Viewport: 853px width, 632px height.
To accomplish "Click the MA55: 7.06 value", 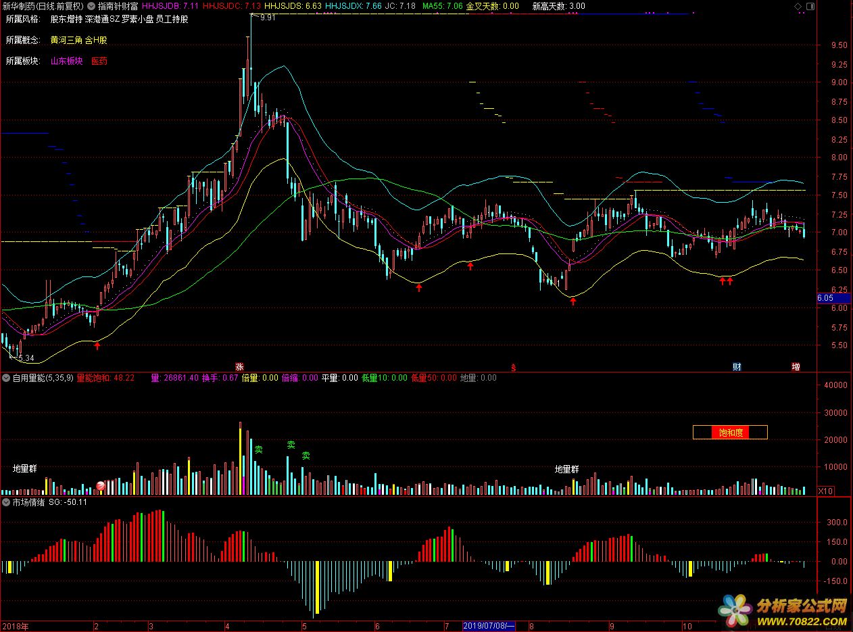I will tap(443, 6).
